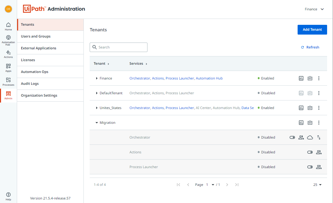333x203 pixels.
Task: Open the three-dot menu for Finance tenant
Action: click(319, 78)
